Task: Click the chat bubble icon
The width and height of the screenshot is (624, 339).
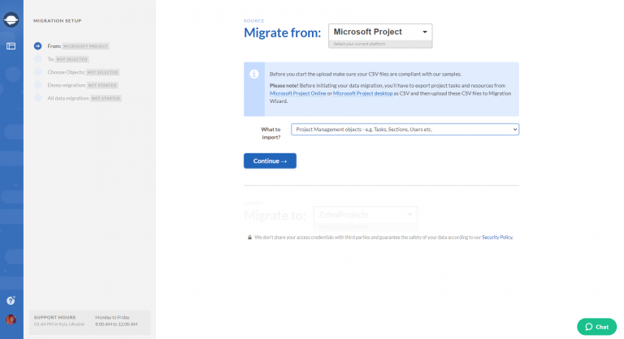Action: coord(589,327)
